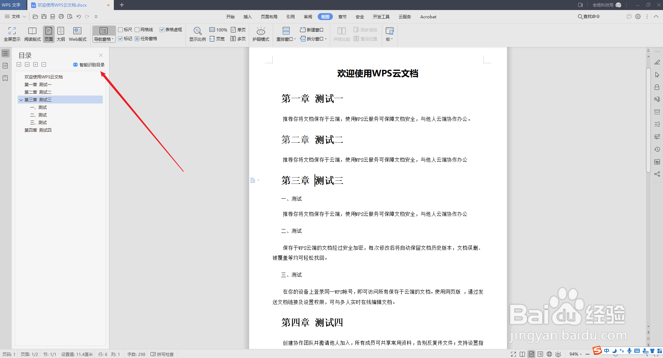The image size is (663, 358).
Task: Click zoom out minus button in status bar
Action: tap(588, 354)
